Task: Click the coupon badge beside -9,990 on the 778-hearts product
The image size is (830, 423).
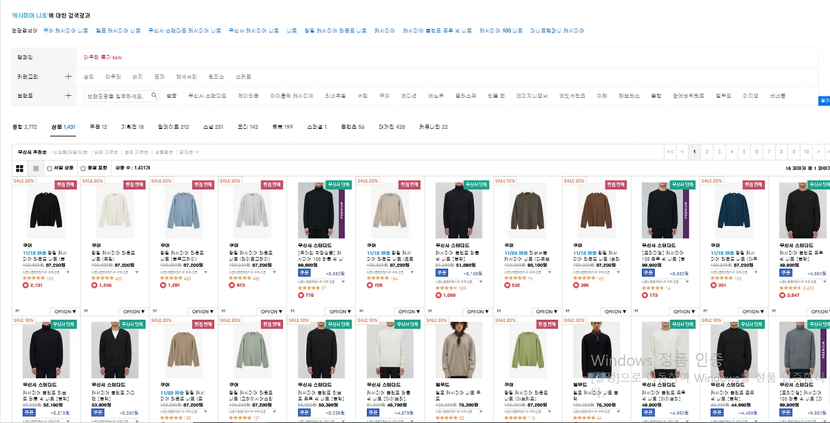Action: click(303, 273)
